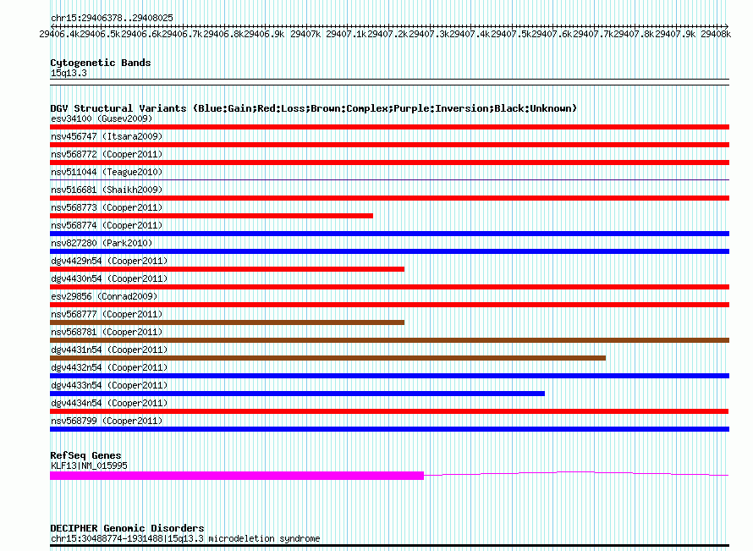Click the blue bar under dgv4432n54
753x551 pixels.
click(389, 376)
